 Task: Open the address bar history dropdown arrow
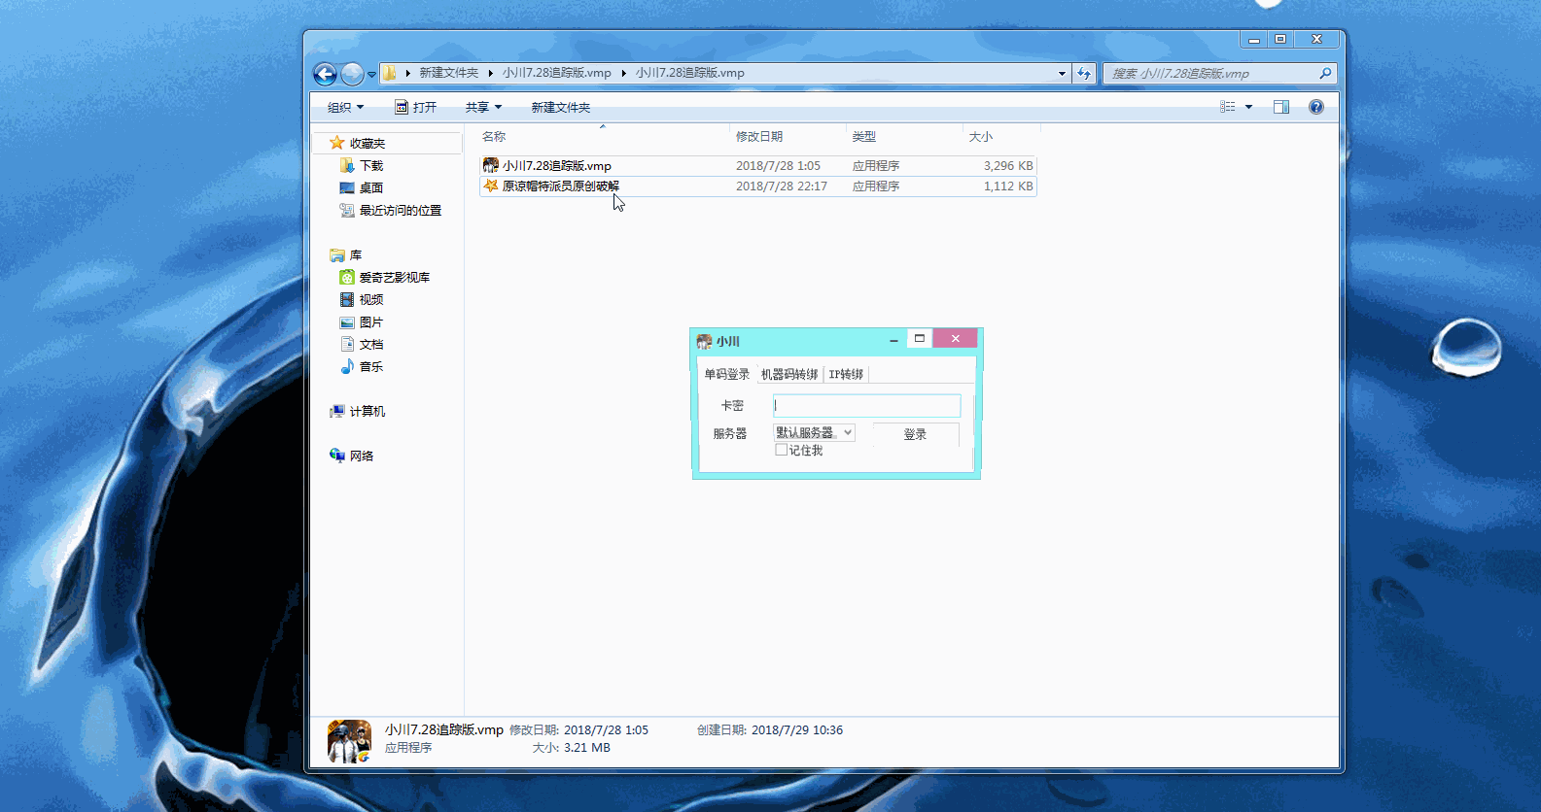pyautogui.click(x=1062, y=73)
